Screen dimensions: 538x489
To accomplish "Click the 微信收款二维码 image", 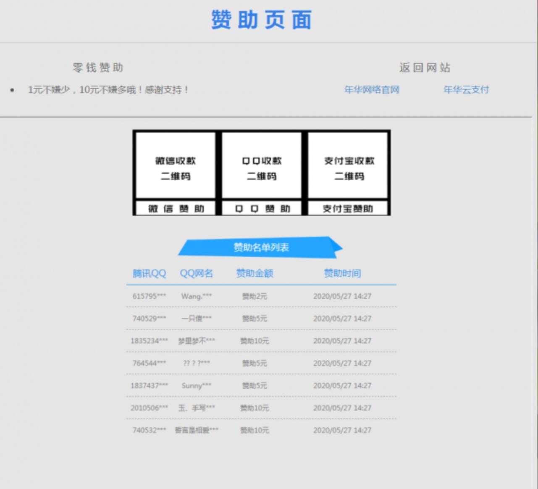I will tap(176, 165).
